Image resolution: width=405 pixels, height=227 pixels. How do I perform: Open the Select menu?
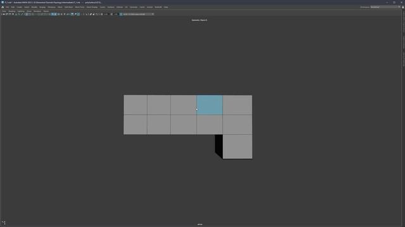tap(27, 7)
